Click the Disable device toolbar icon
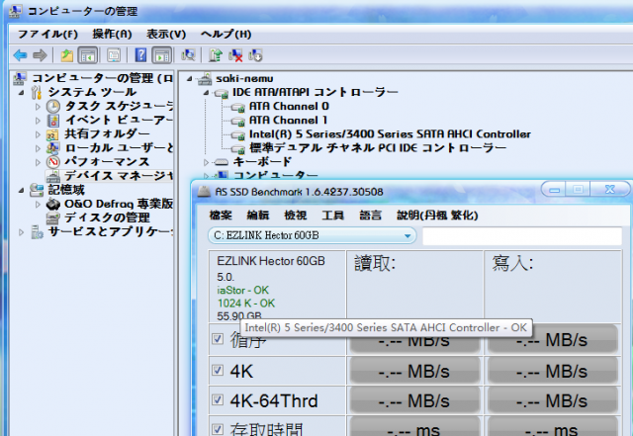Screen dimensions: 633x436 pyautogui.click(x=255, y=55)
